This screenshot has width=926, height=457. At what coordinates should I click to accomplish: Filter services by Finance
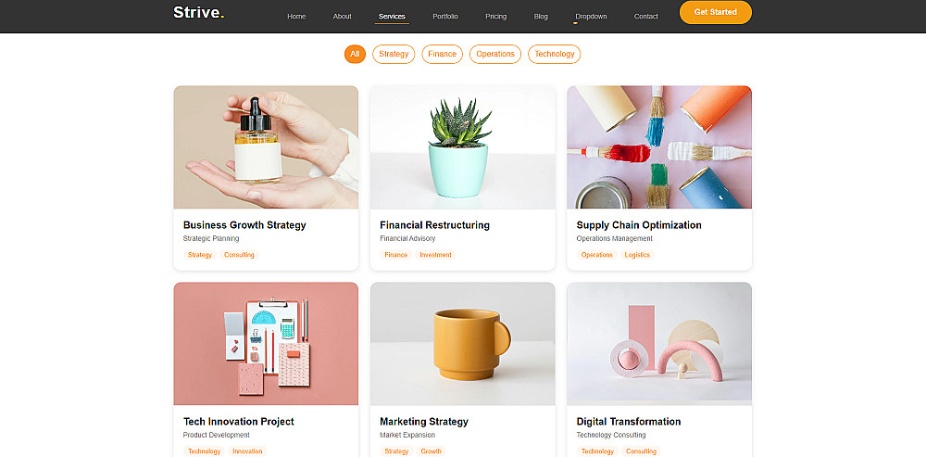point(443,54)
